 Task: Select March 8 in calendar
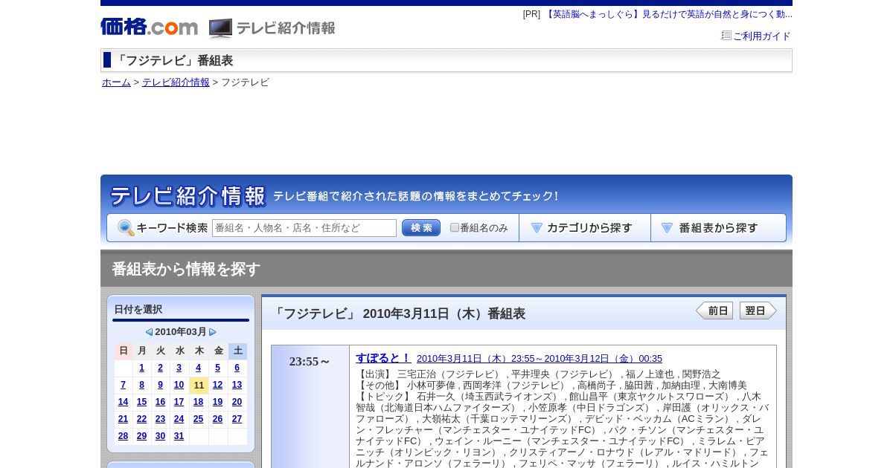[x=142, y=385]
